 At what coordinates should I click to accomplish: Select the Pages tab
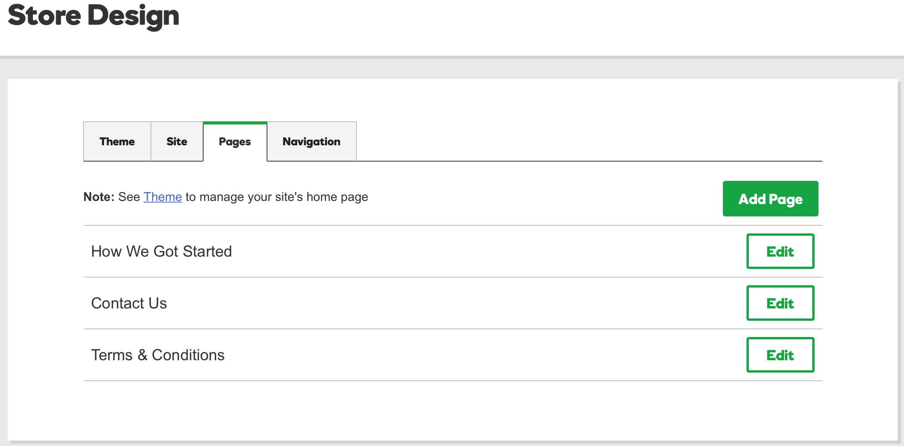pos(235,141)
